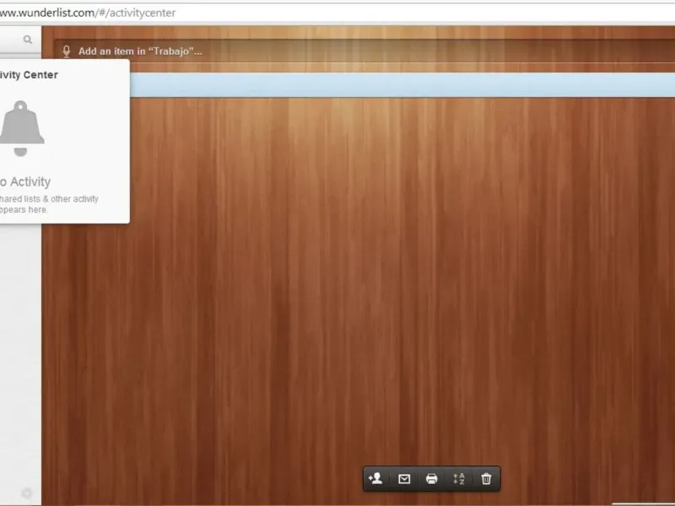
Task: Open settings gear at sidebar bottom
Action: [27, 493]
